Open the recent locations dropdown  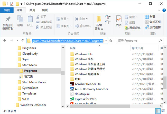tap(17, 41)
